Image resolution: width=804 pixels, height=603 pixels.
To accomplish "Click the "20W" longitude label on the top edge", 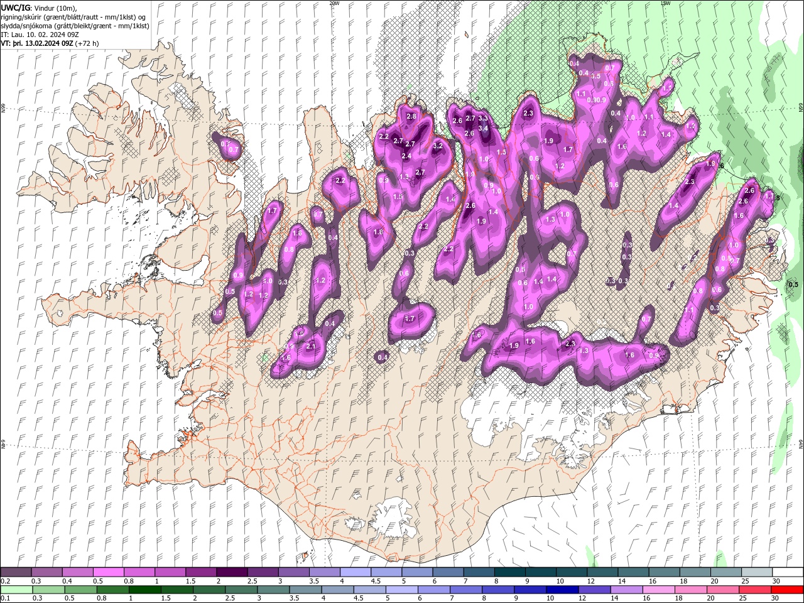I will (334, 3).
